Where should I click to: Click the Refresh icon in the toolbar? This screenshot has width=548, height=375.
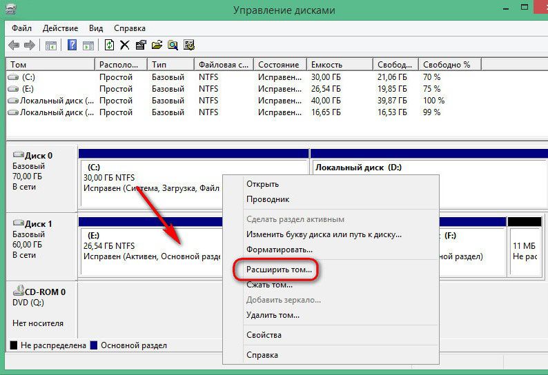(109, 45)
